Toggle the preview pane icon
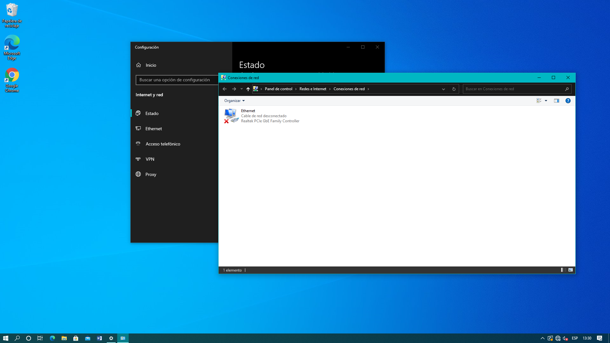 [556, 101]
